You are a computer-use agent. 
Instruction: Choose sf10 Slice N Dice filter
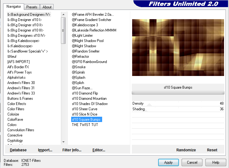(84, 114)
